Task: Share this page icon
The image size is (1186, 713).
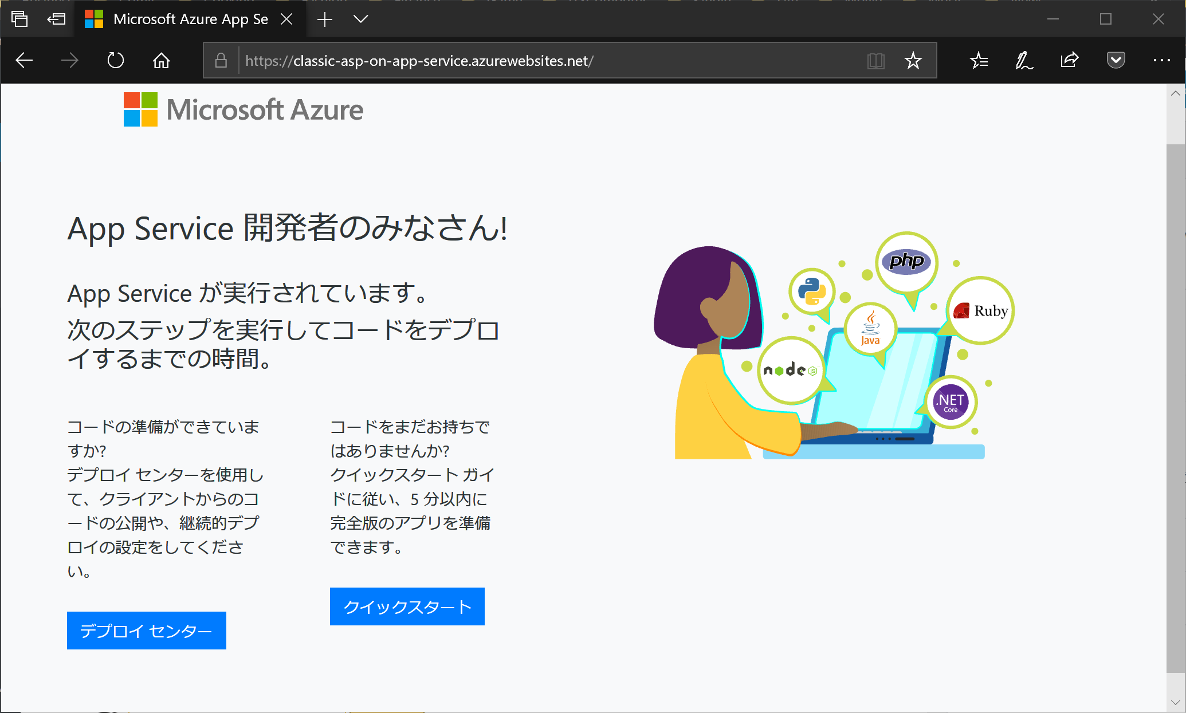Action: pos(1070,60)
